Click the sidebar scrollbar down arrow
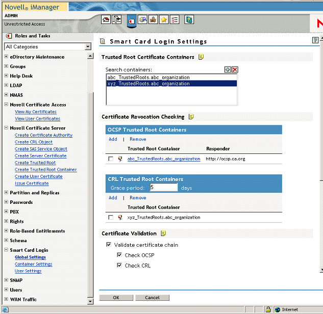This screenshot has height=314, width=323. click(90, 301)
